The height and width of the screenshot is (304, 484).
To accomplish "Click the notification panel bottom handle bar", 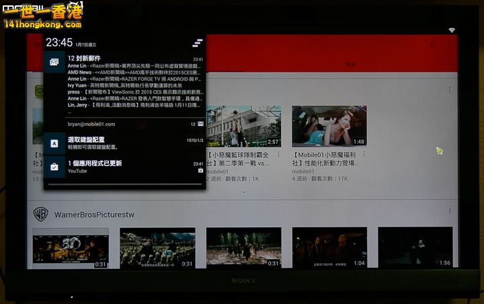I will pos(124,184).
